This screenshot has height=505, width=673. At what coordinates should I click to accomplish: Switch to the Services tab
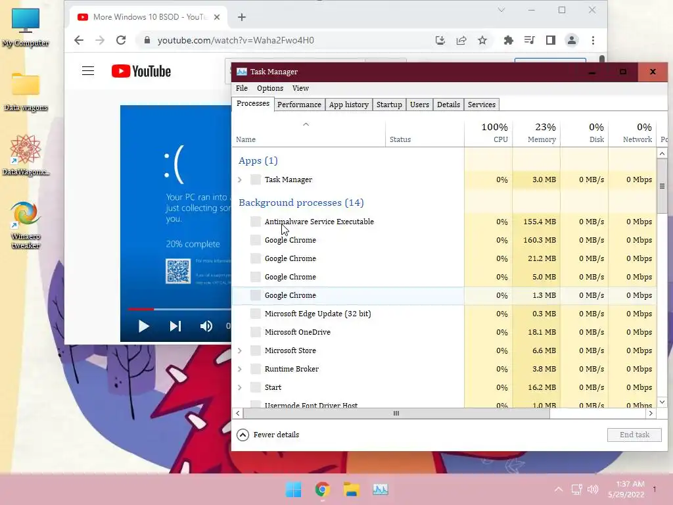(482, 105)
